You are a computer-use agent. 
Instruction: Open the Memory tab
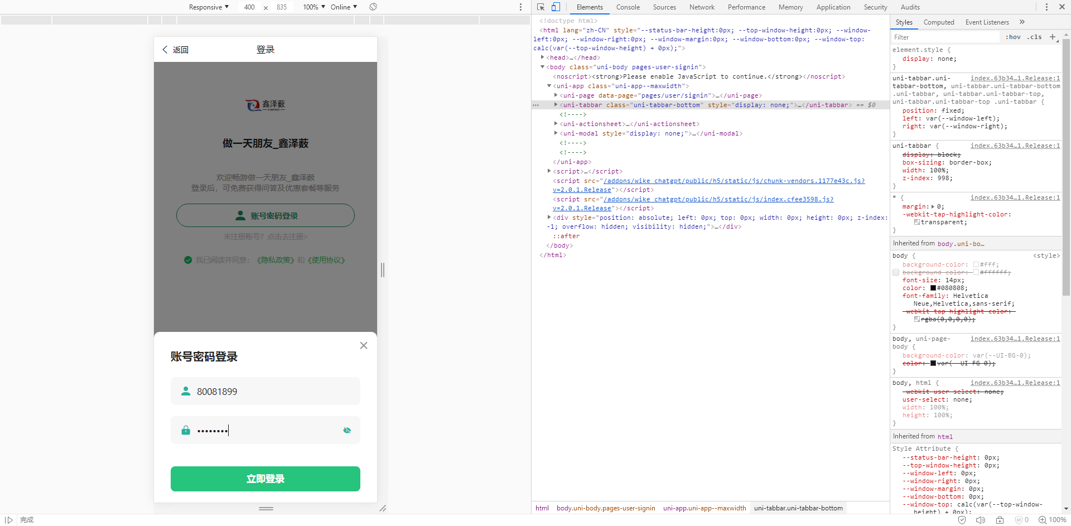[x=790, y=7]
